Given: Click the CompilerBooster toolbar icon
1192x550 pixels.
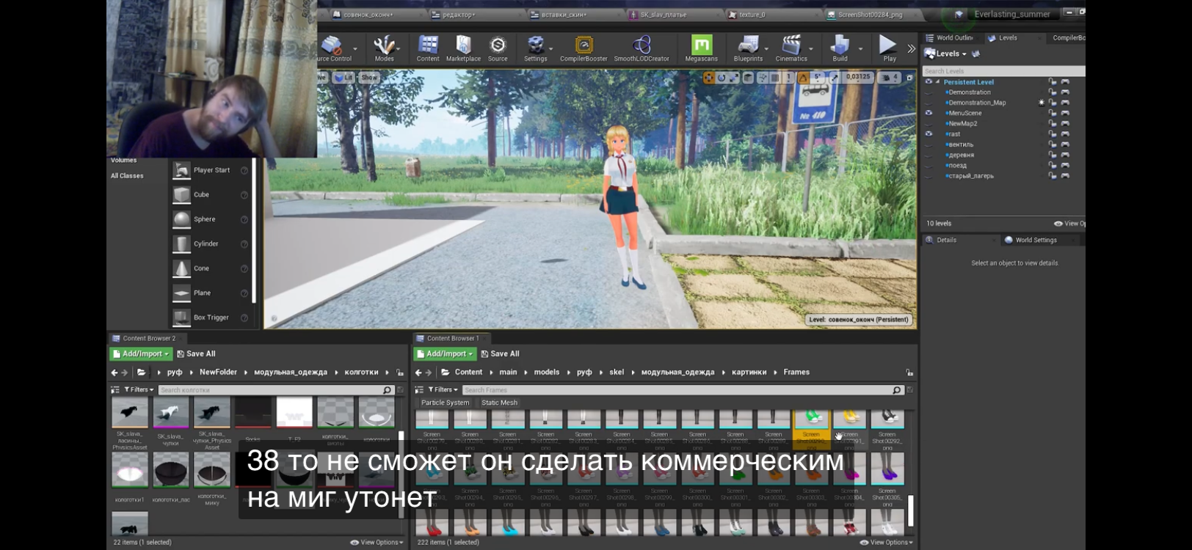Looking at the screenshot, I should click(x=584, y=48).
